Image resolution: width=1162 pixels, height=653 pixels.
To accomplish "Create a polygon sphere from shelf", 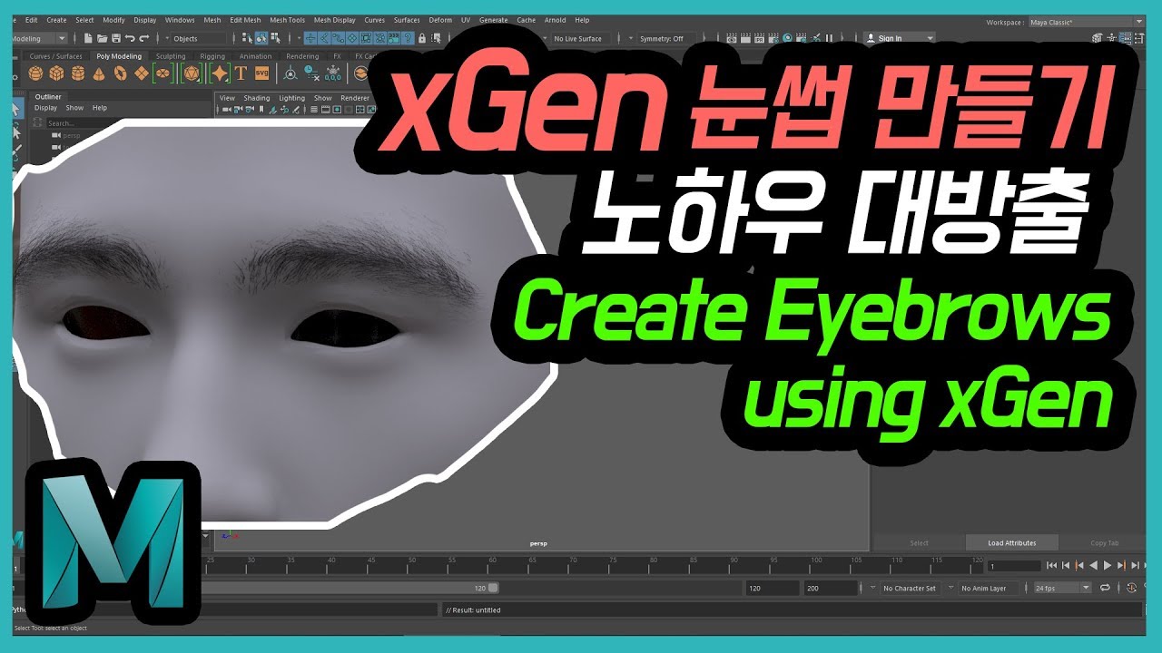I will [35, 73].
